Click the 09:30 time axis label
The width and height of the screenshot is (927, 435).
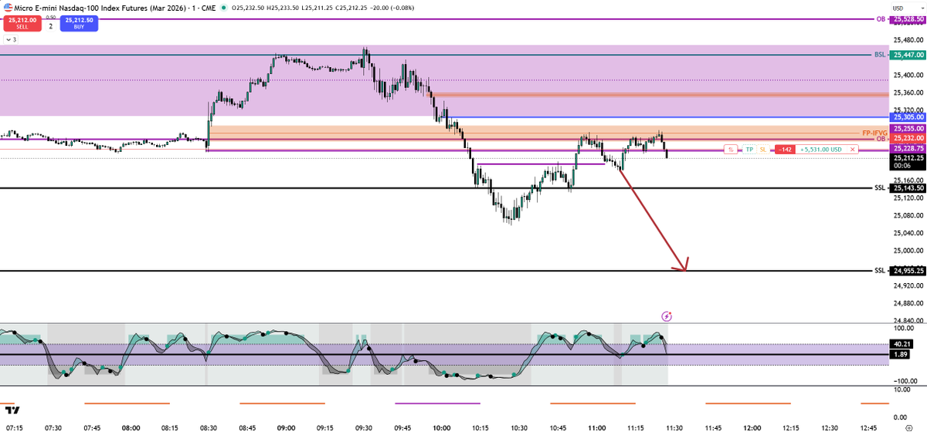363,427
